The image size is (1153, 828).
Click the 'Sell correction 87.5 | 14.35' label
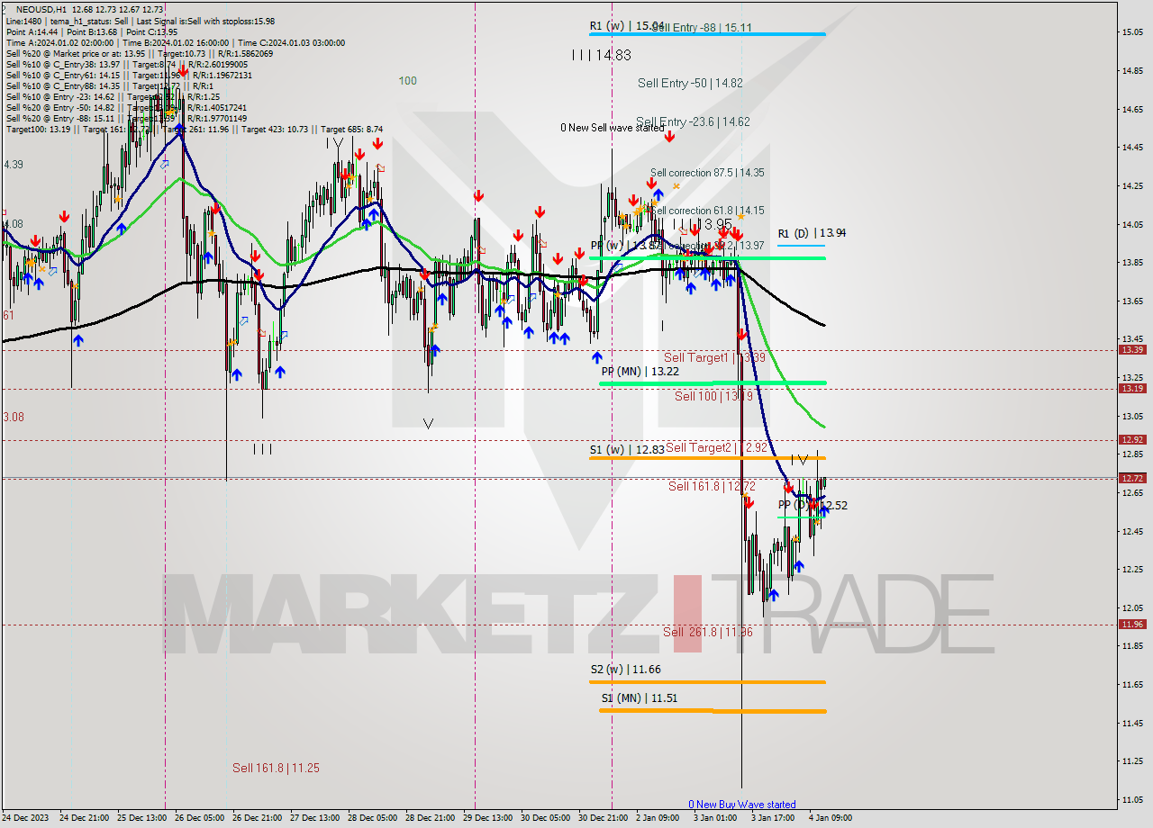point(707,173)
